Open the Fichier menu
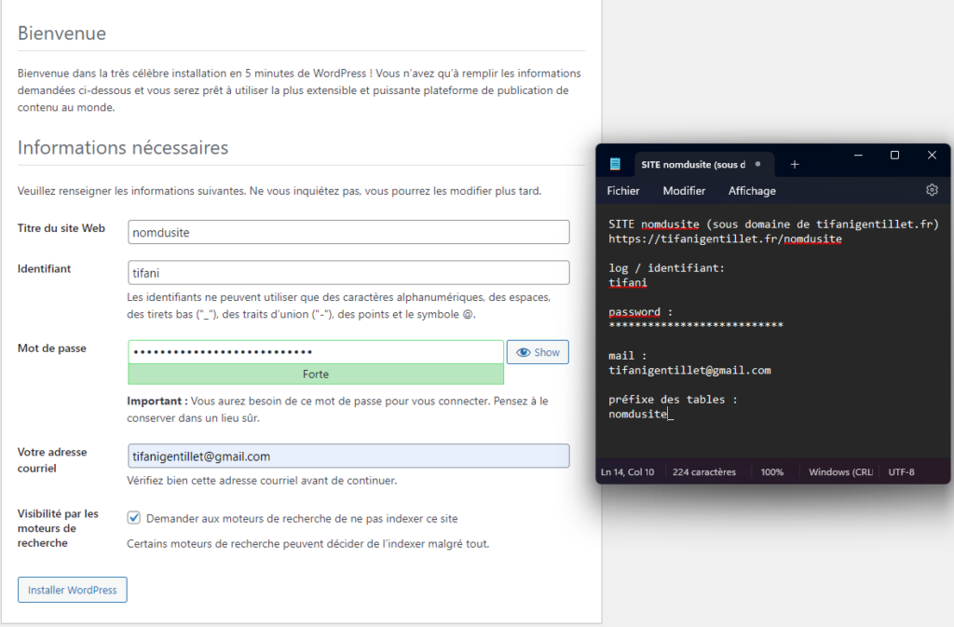Viewport: 954px width, 627px height. pos(623,191)
